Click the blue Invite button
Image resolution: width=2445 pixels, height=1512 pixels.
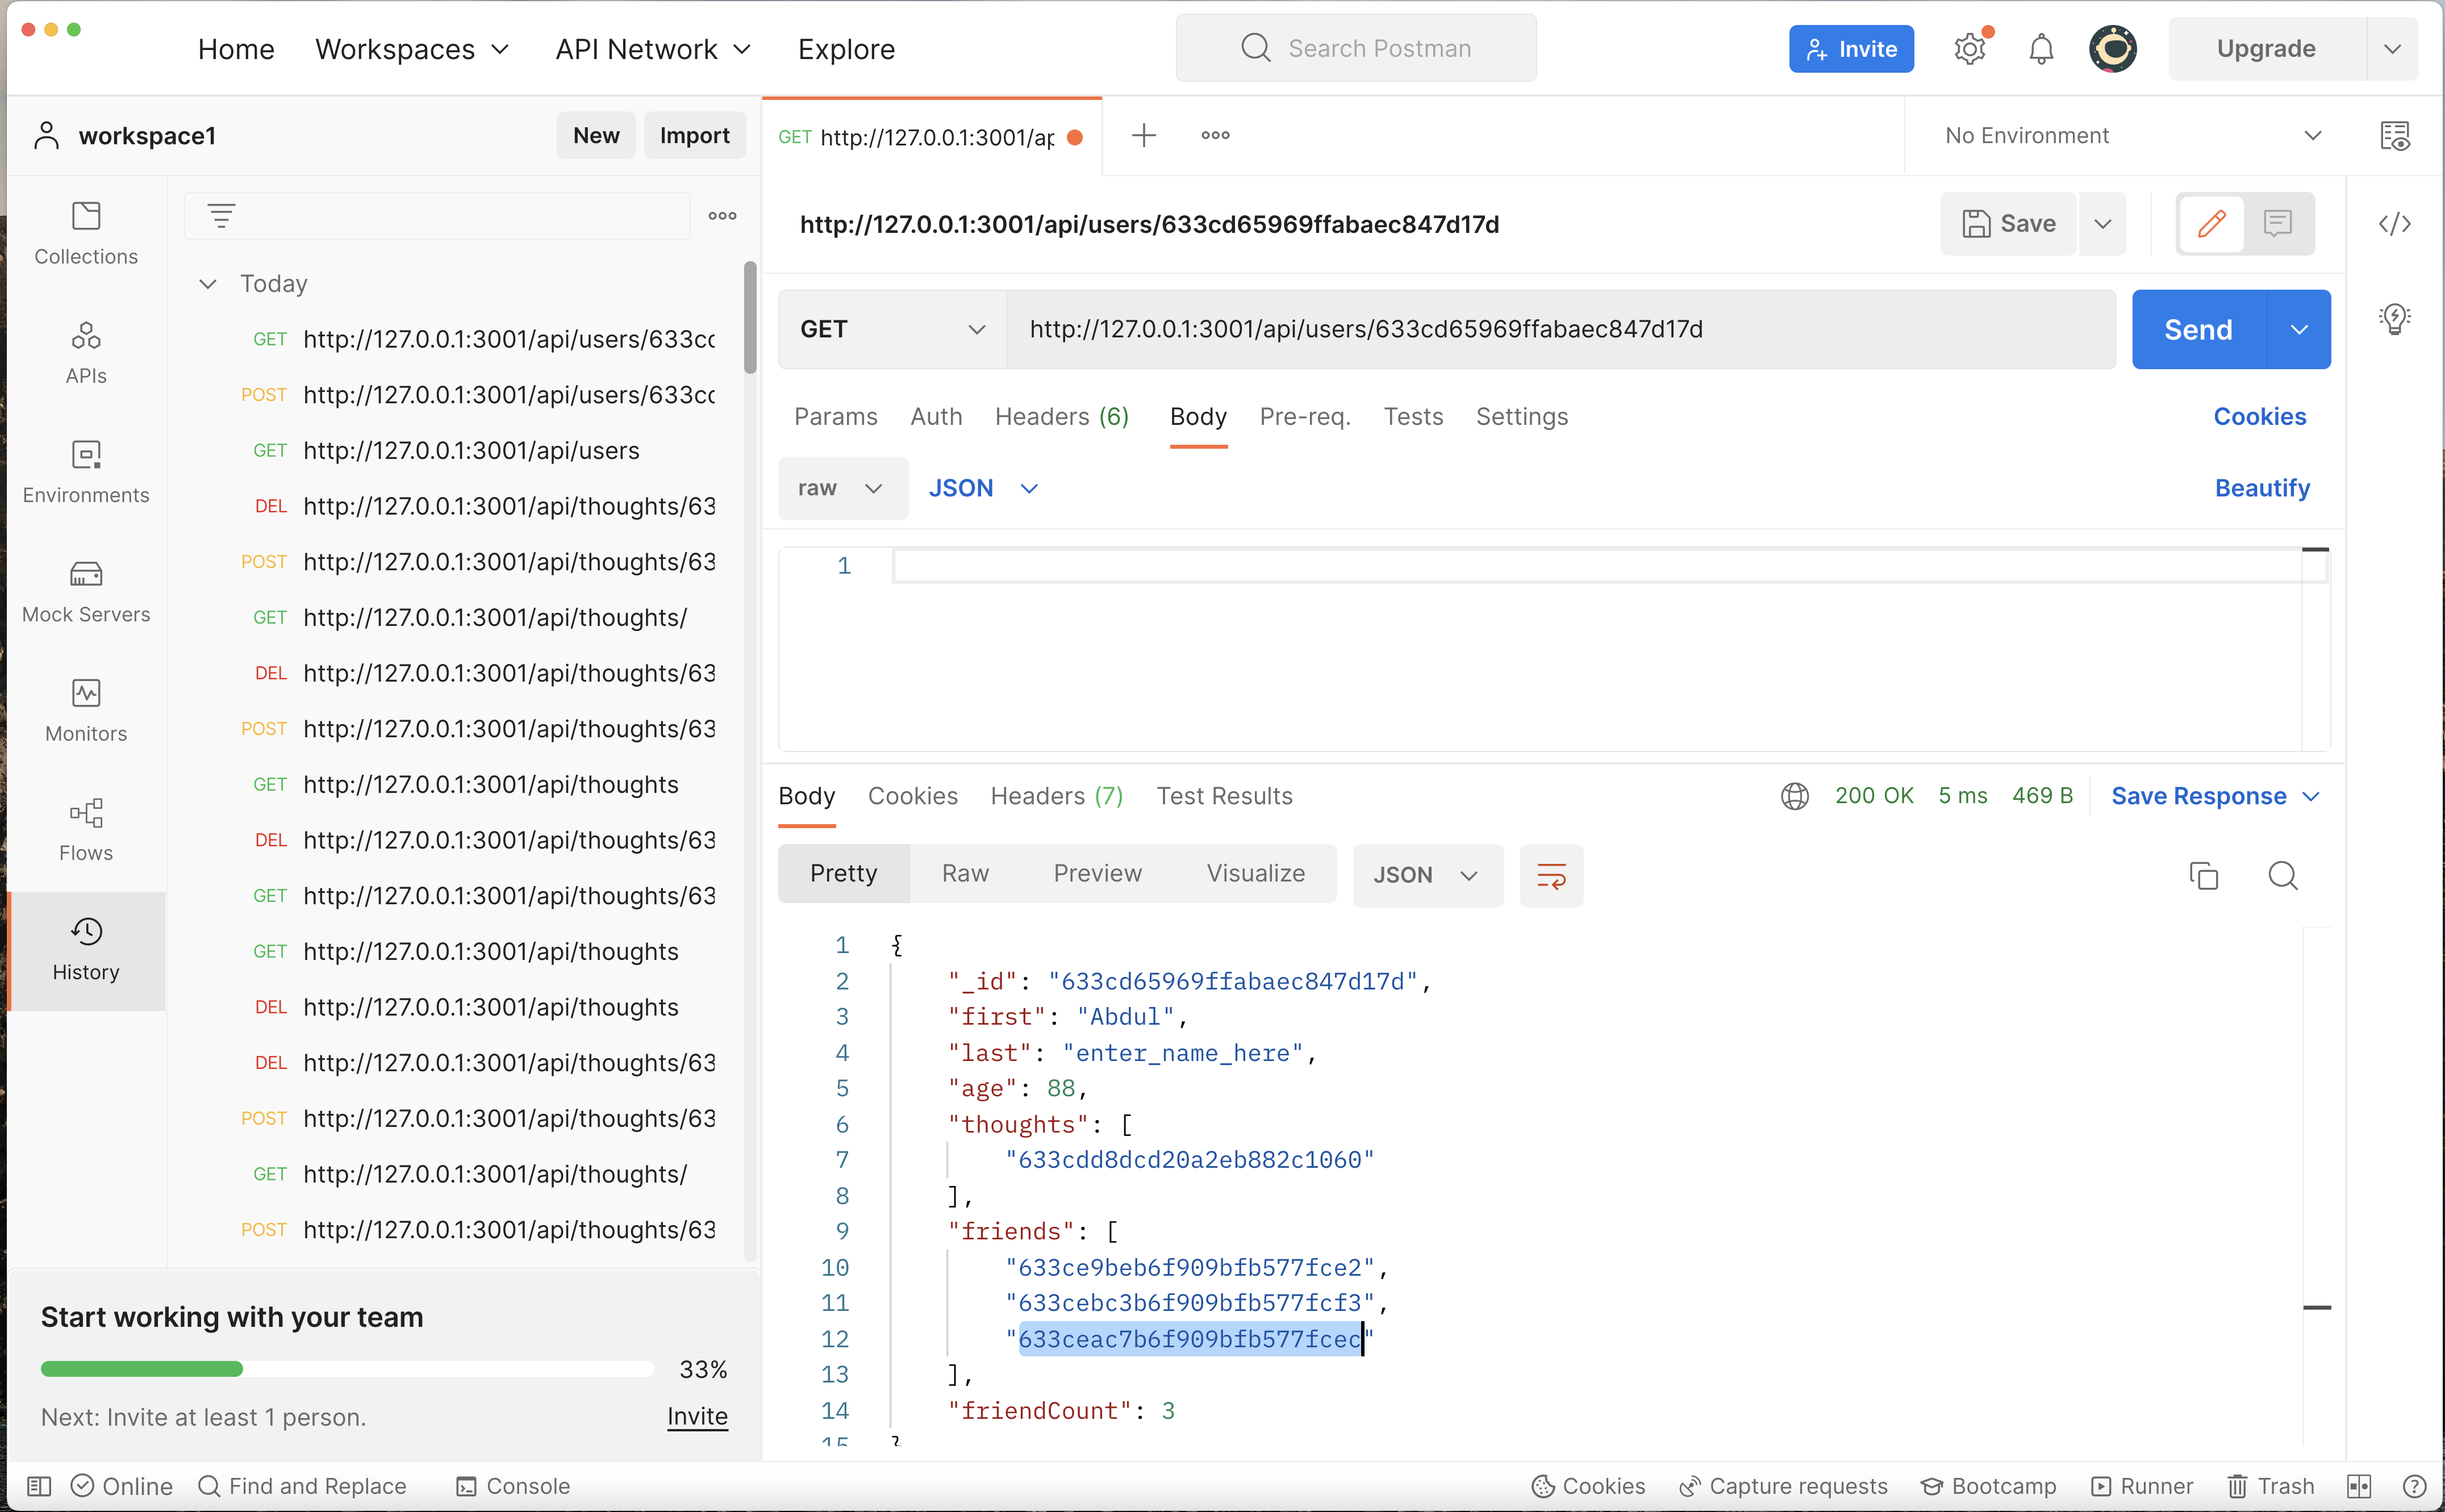click(1851, 48)
